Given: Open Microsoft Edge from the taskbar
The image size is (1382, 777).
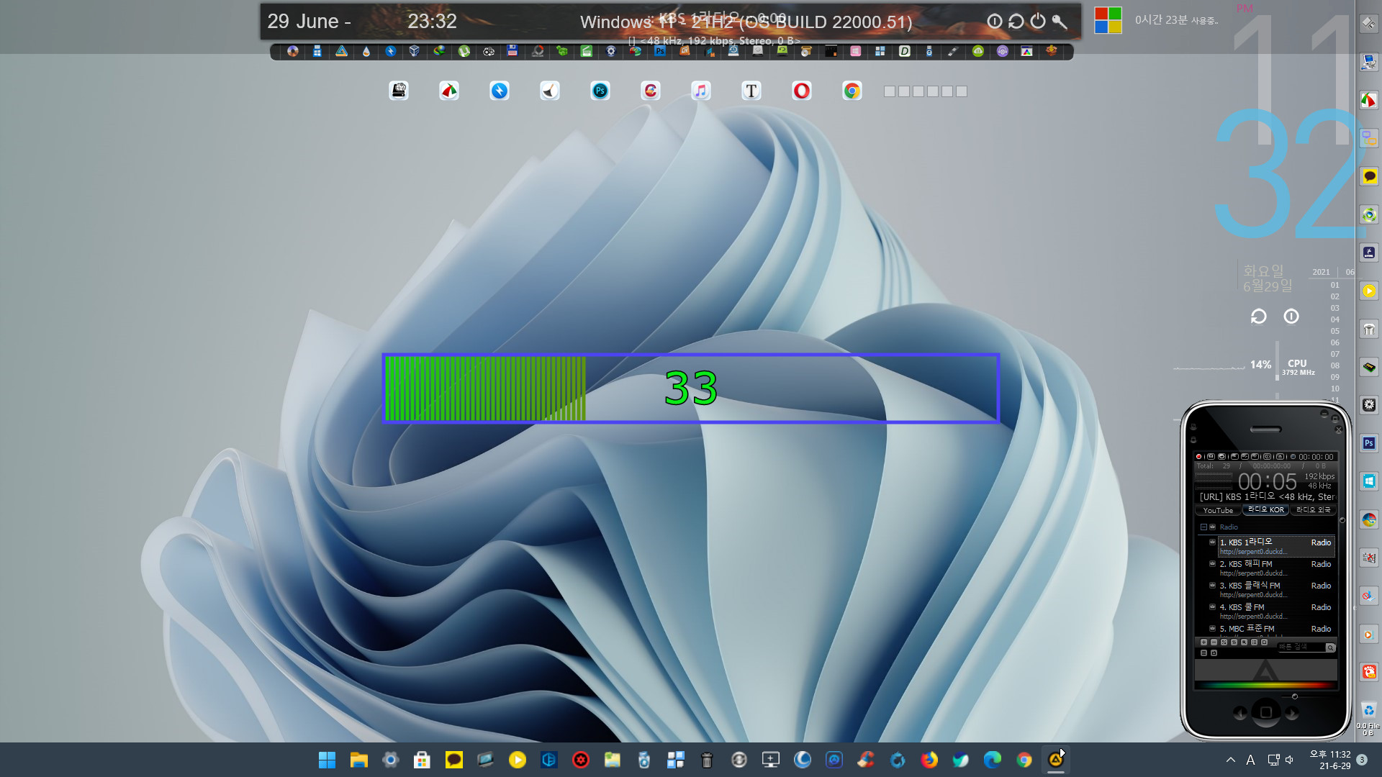Looking at the screenshot, I should (993, 760).
